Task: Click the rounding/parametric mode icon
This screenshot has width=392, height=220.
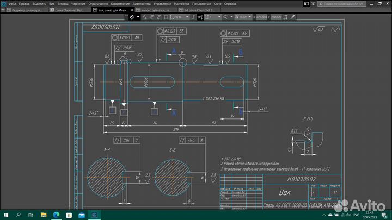Action: coord(200,17)
